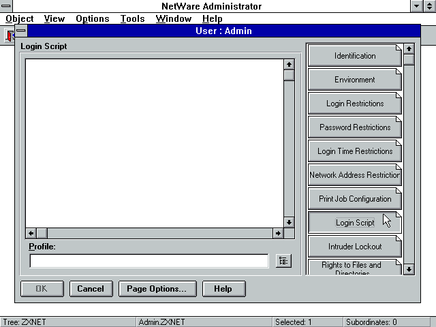Image resolution: width=436 pixels, height=327 pixels.
Task: Click the Profile browse tree icon button
Action: (283, 261)
